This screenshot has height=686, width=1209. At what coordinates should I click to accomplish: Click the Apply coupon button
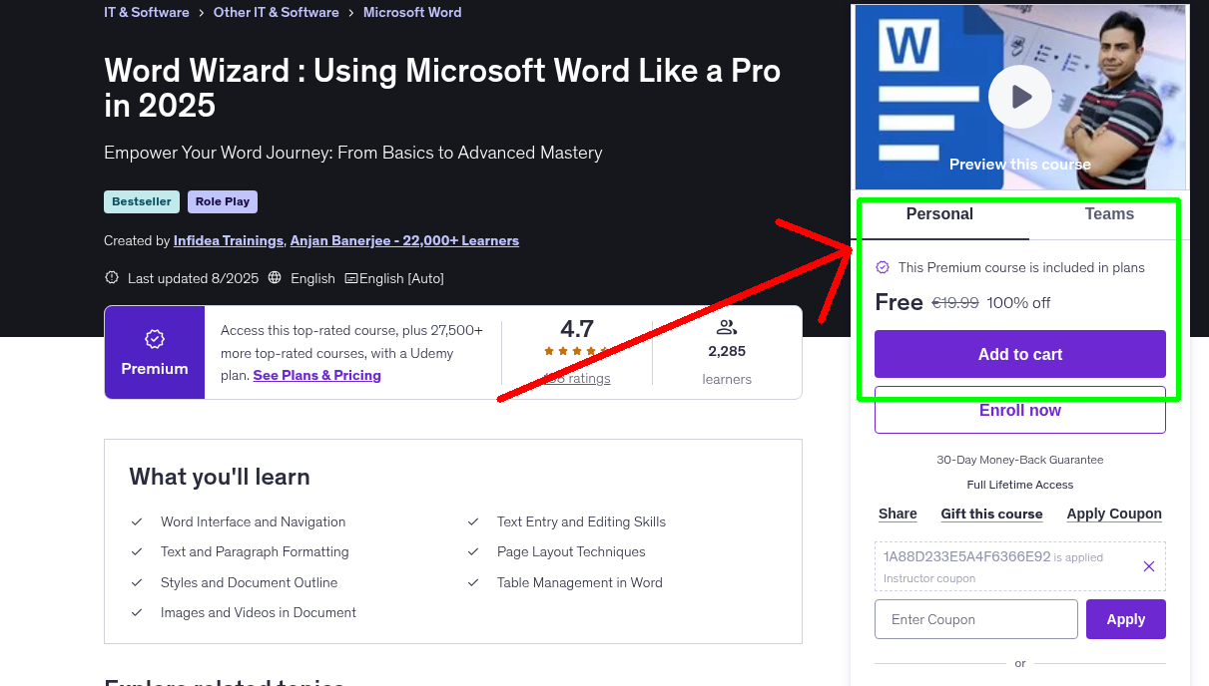1125,618
